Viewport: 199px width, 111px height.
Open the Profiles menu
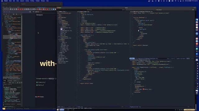point(32,1)
